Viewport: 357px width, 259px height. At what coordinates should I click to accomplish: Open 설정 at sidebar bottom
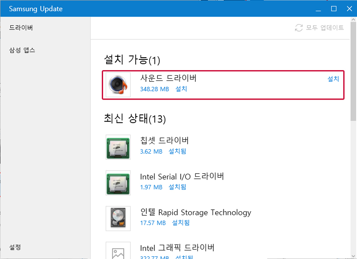(15, 247)
